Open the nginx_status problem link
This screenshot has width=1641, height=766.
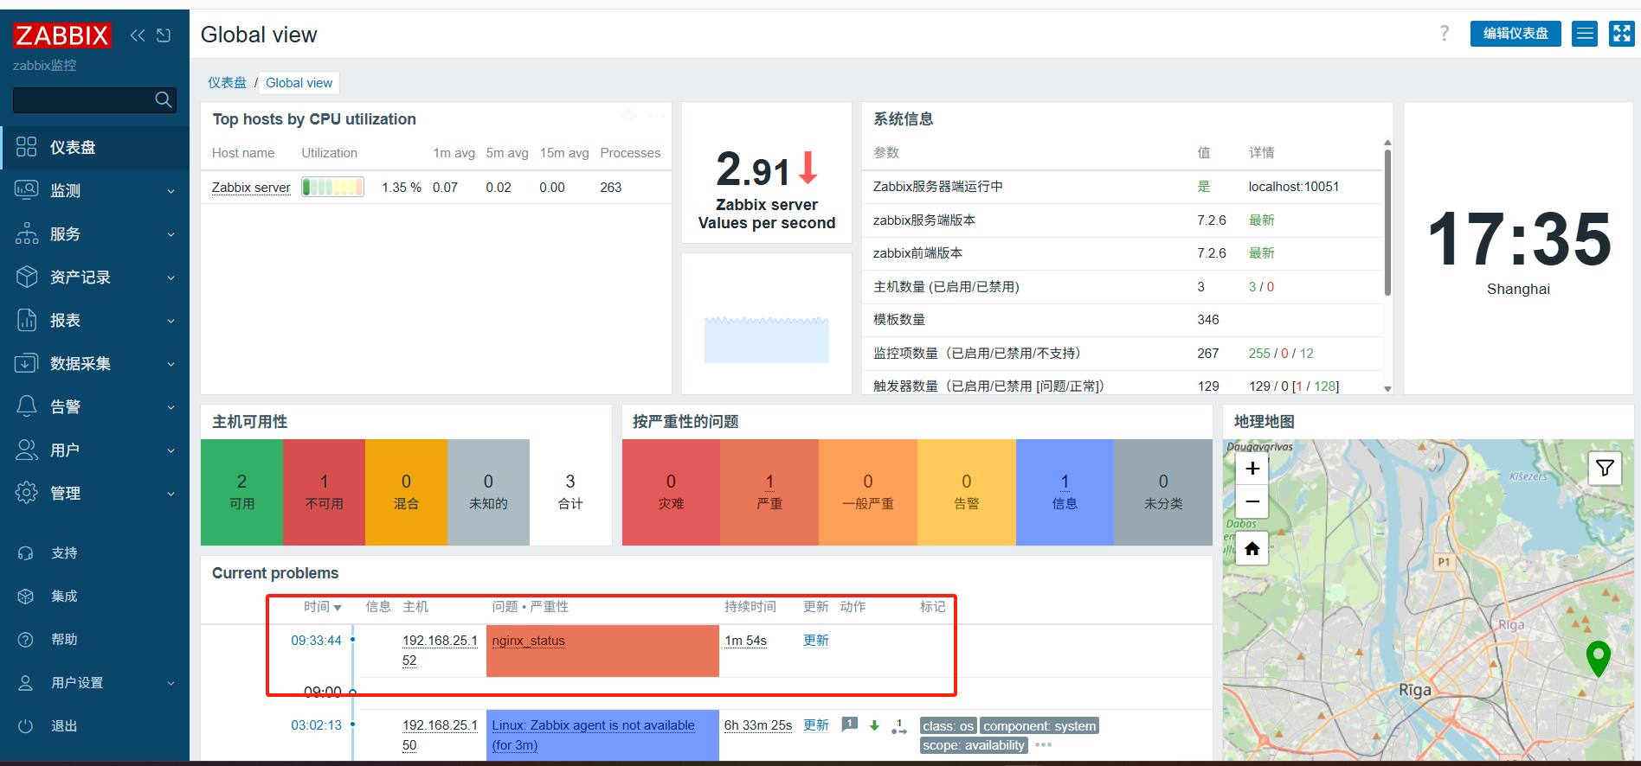528,641
